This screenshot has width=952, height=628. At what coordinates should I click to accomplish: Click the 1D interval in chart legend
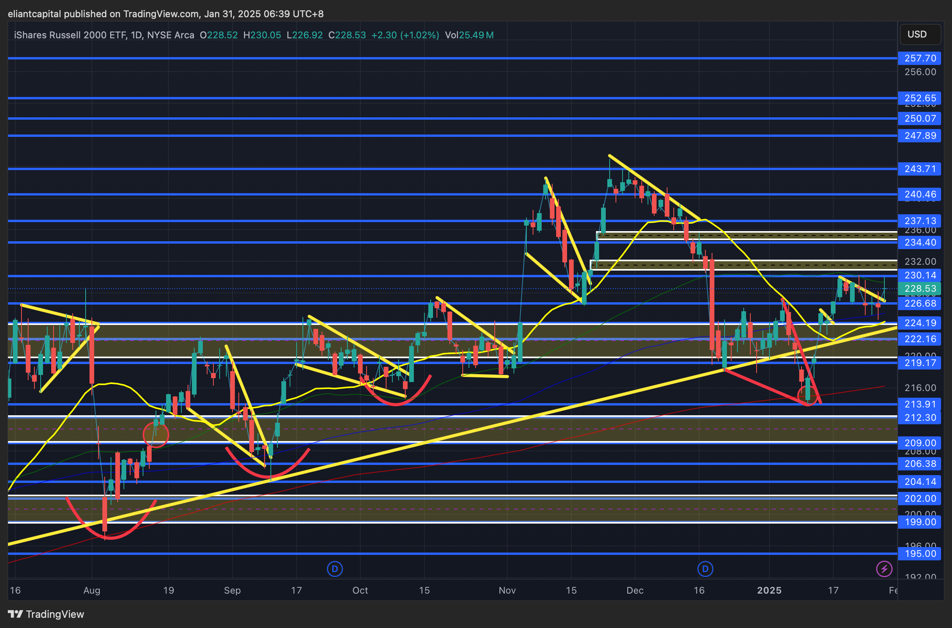point(136,35)
